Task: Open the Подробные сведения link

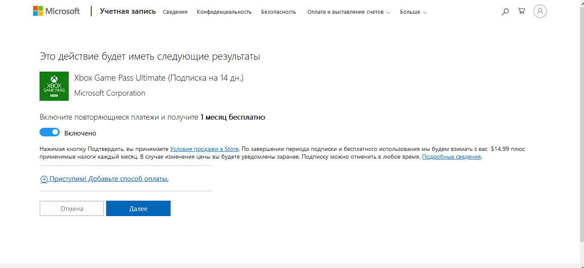Action: (x=451, y=157)
